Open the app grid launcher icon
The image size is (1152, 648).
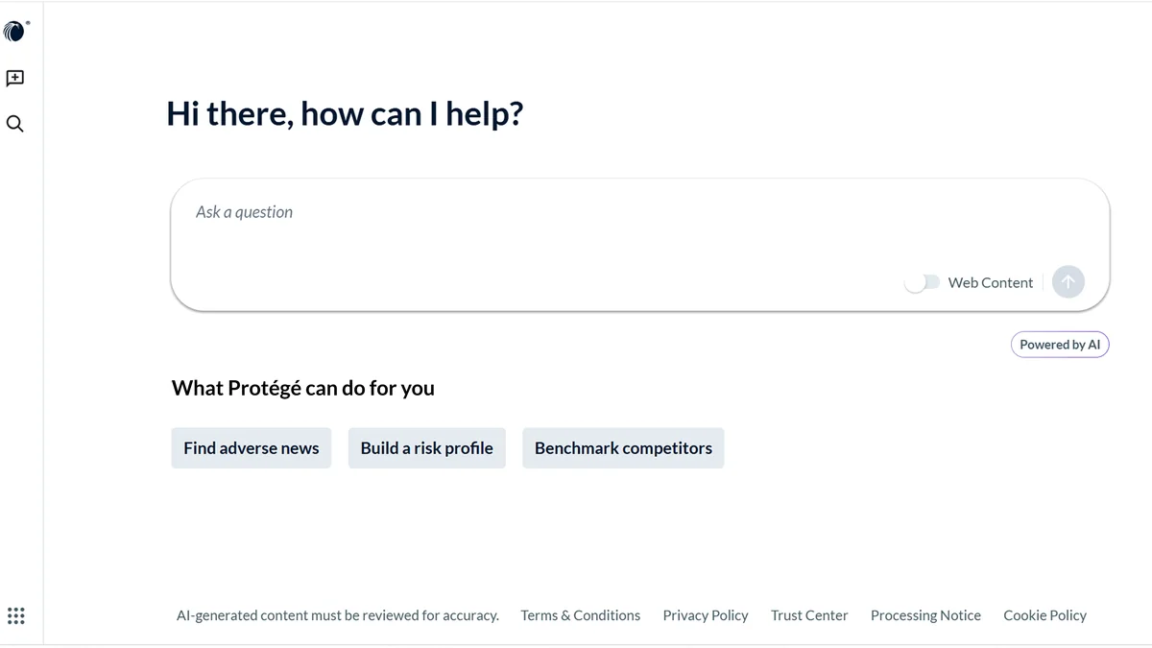15,616
